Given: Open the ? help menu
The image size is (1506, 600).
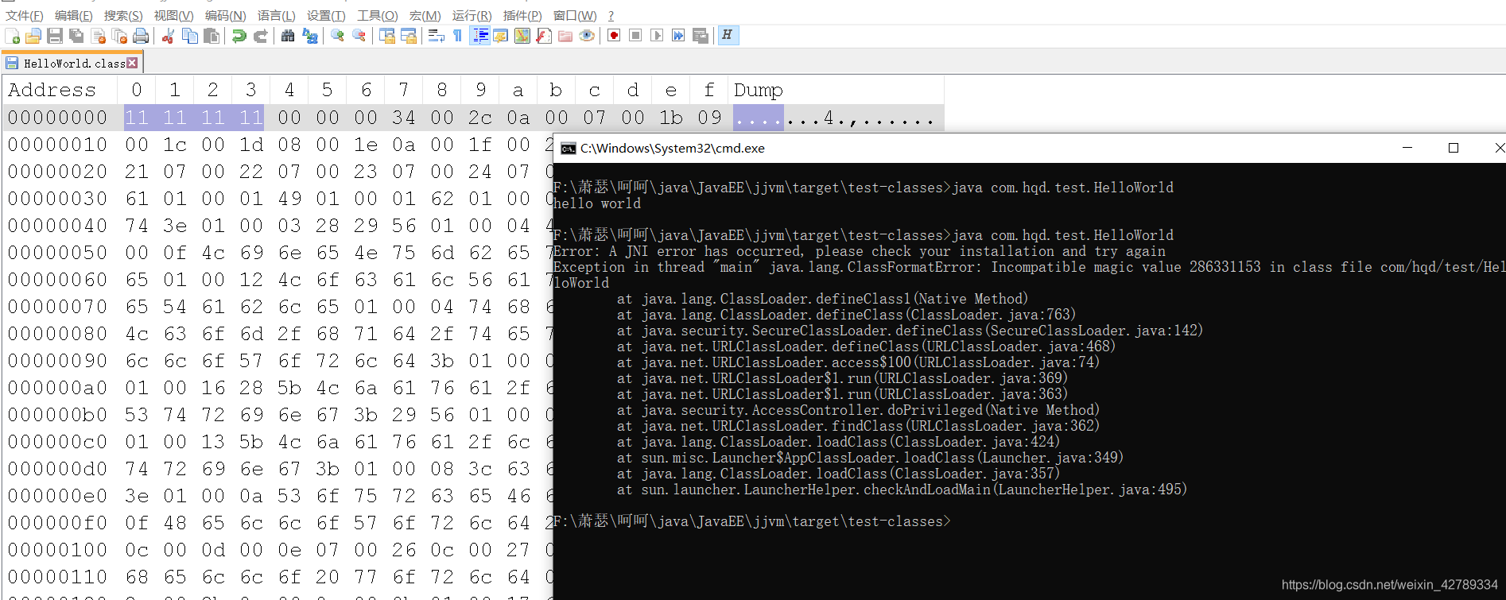Looking at the screenshot, I should click(611, 15).
